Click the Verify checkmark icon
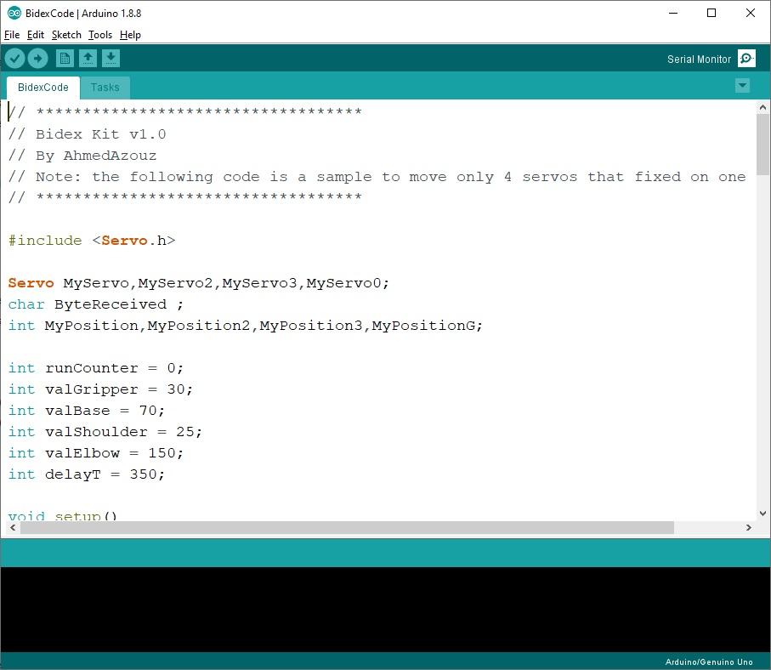 click(x=14, y=58)
